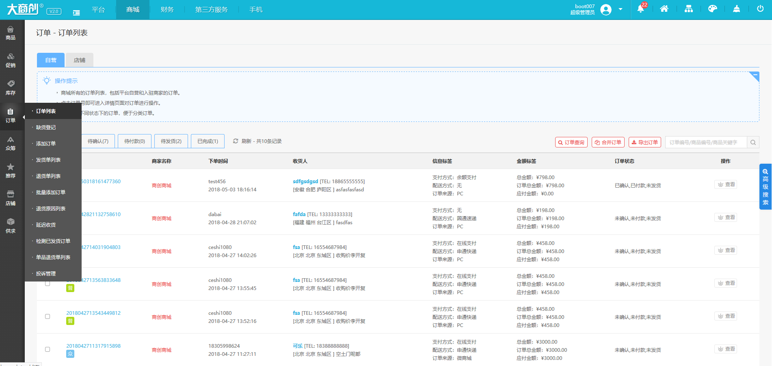The image size is (772, 366).
Task: Click the 合并订单 button
Action: [x=608, y=142]
